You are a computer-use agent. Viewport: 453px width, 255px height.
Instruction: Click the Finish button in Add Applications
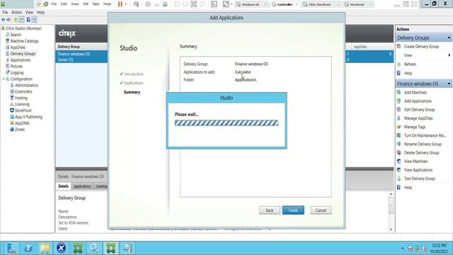(x=293, y=210)
